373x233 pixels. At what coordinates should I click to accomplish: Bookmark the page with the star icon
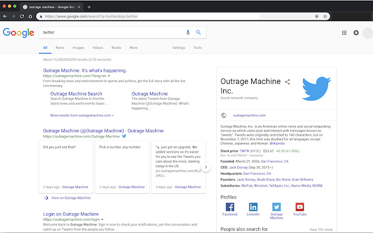point(325,16)
